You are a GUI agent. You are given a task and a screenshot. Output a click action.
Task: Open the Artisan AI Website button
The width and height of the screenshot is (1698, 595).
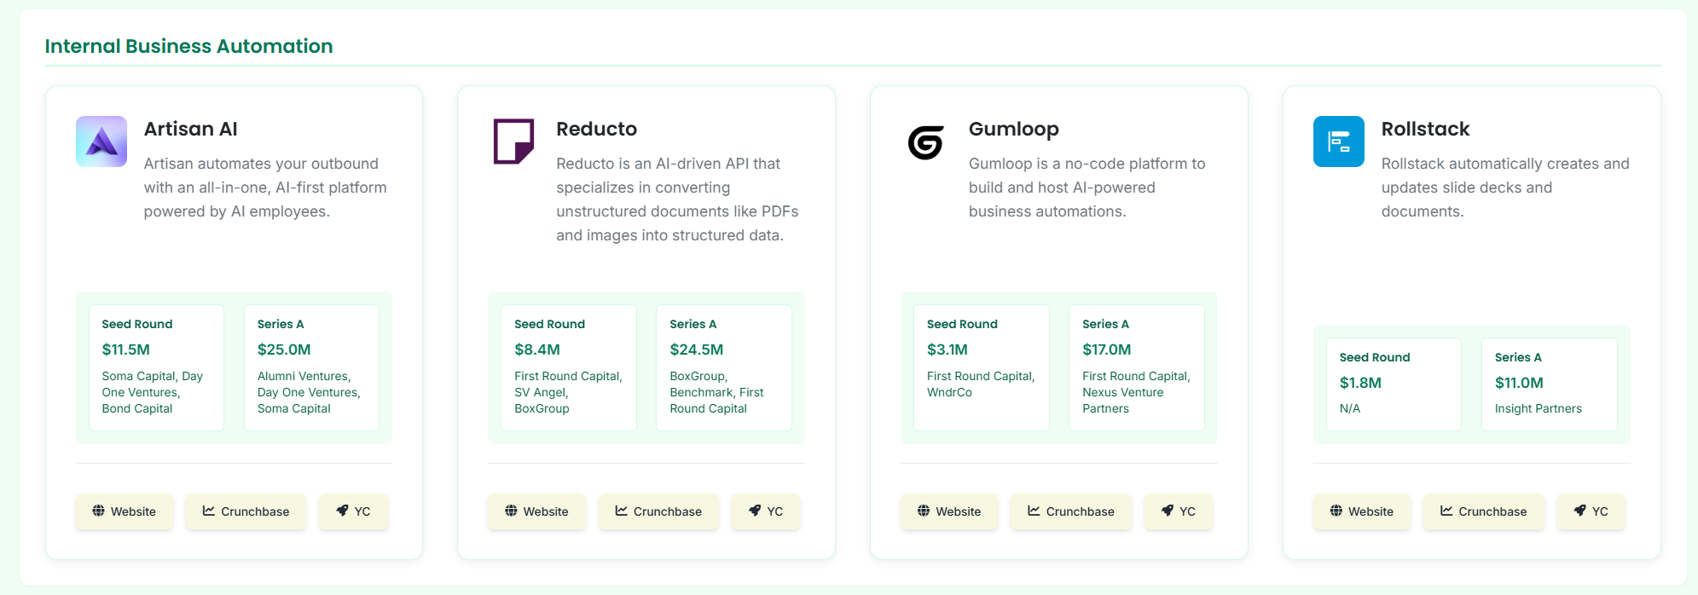[125, 511]
